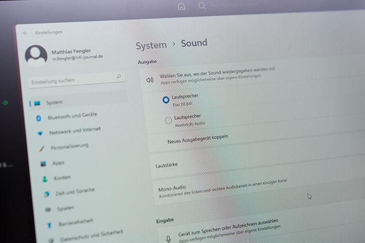Open Spielen section in sidebar
The image size is (365, 243).
click(66, 208)
